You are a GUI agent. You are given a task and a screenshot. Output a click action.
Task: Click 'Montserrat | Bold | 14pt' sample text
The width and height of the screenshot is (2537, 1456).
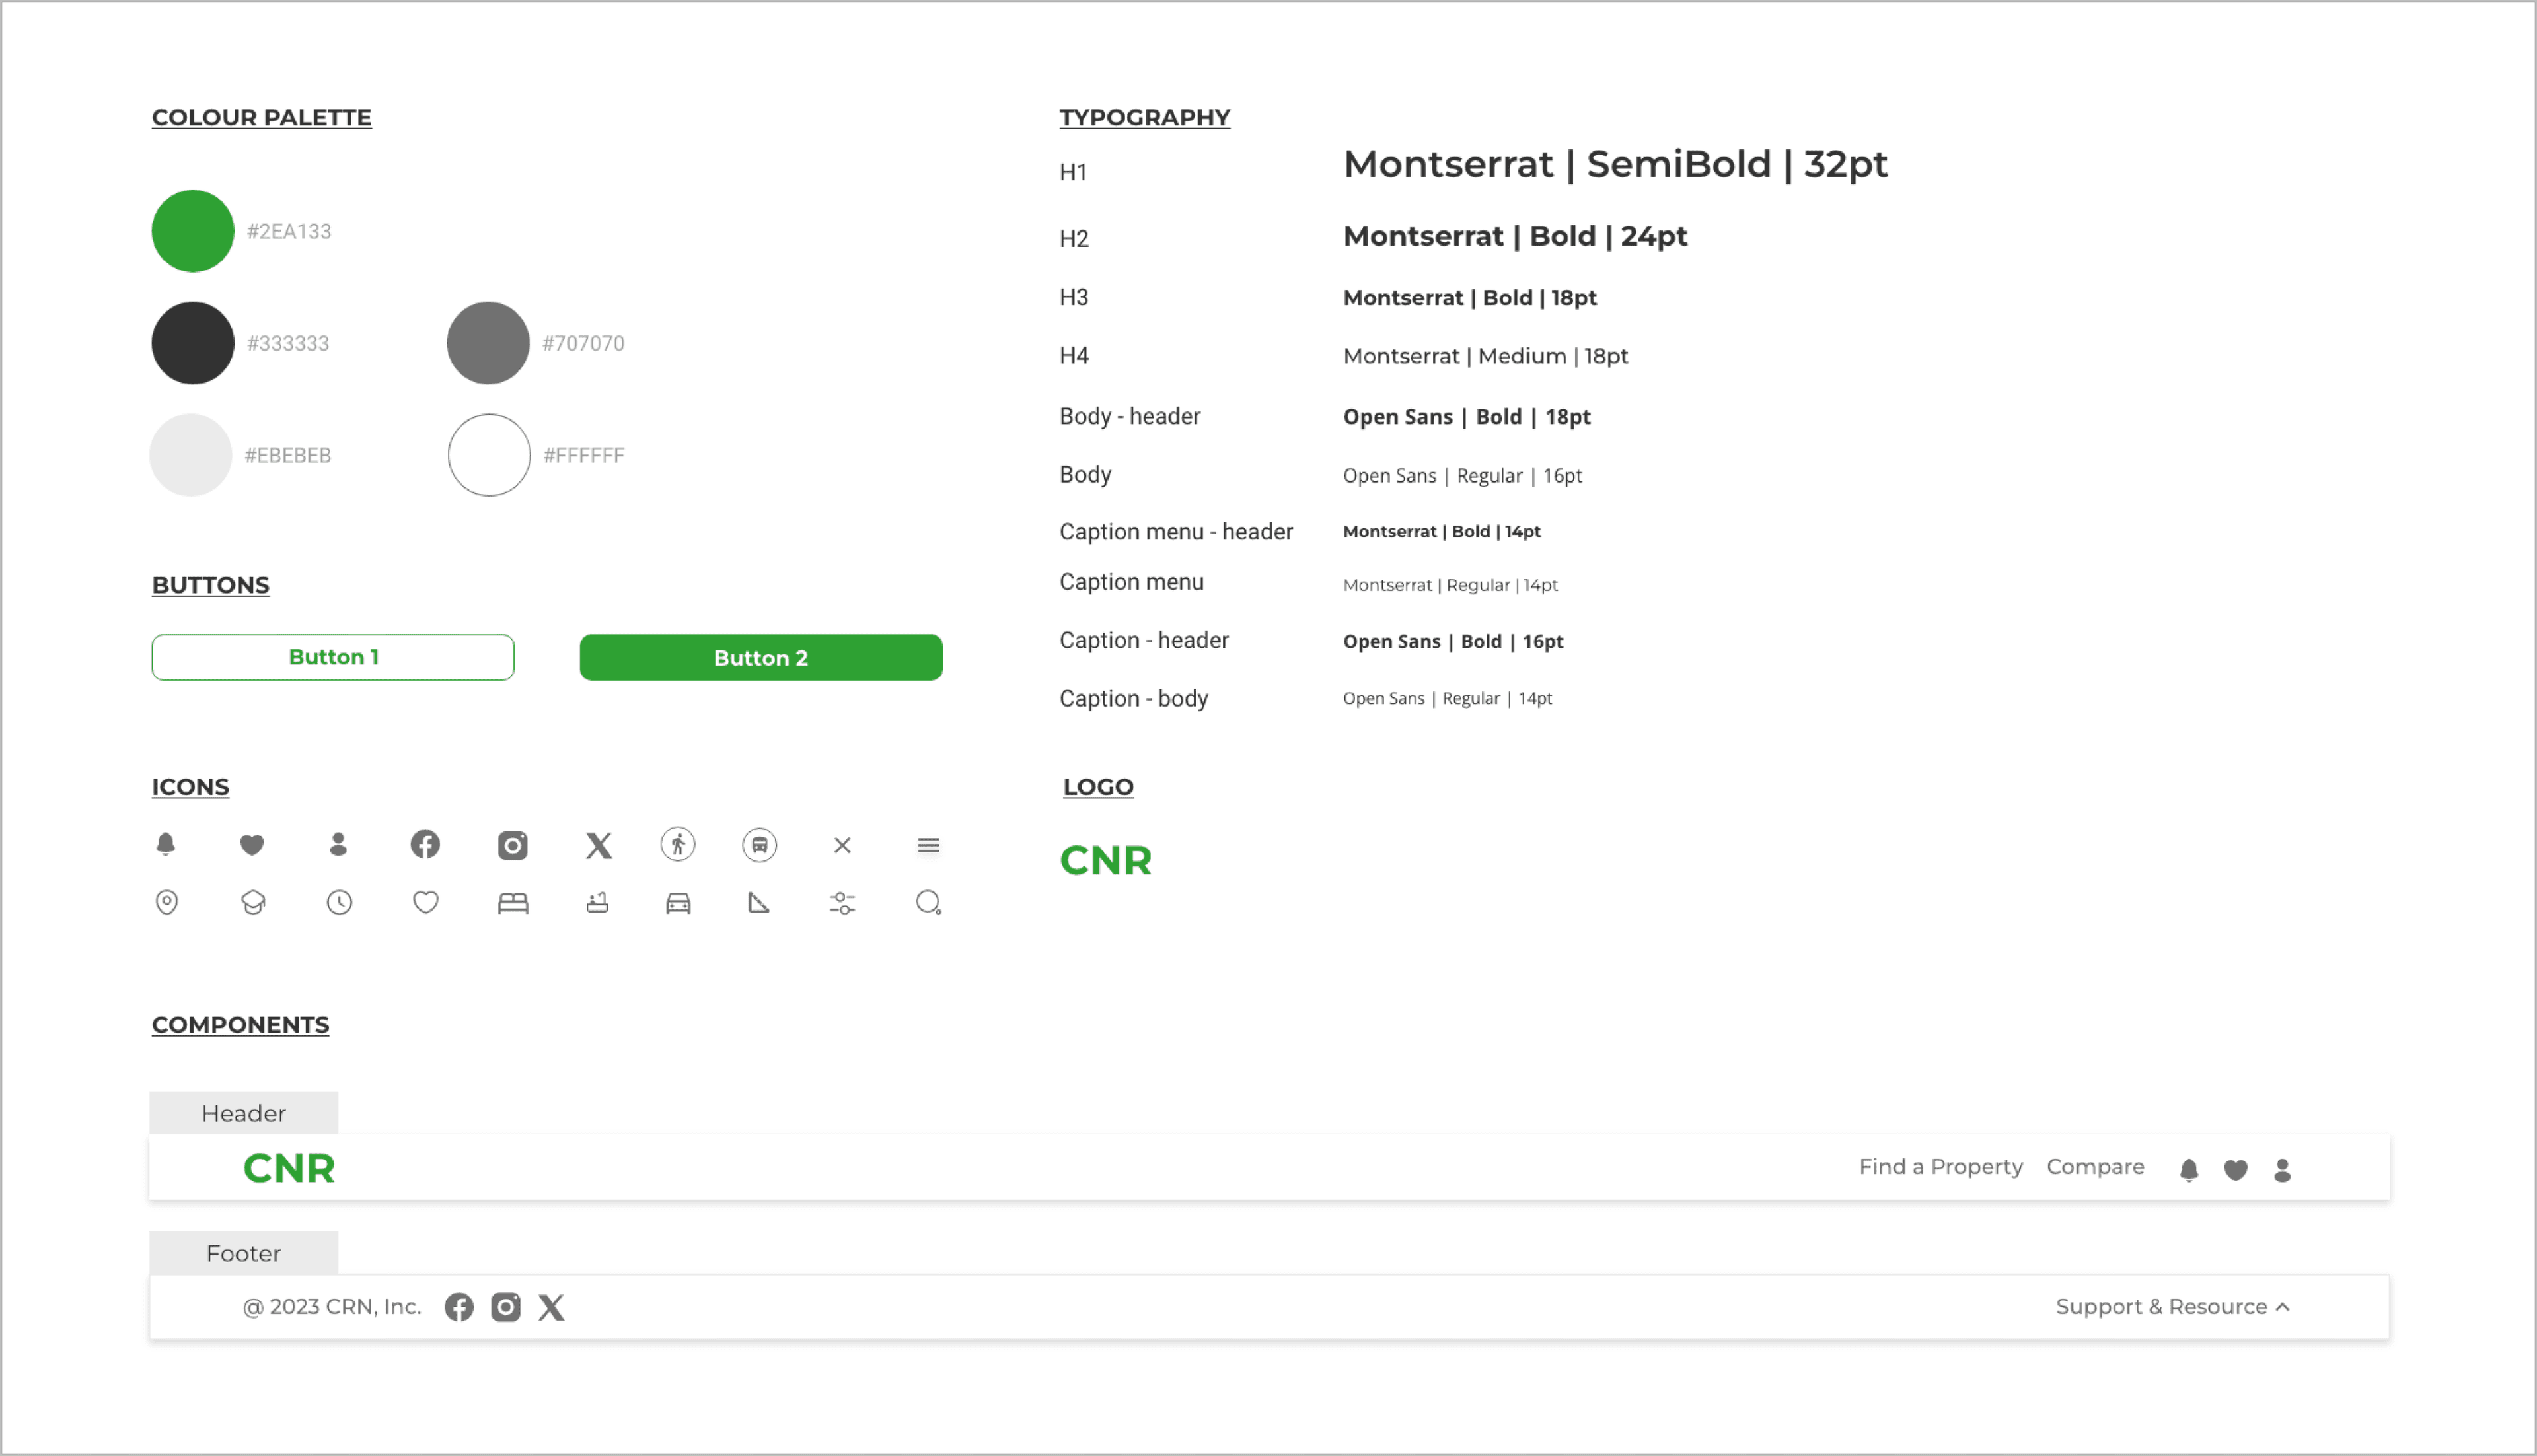(x=1442, y=532)
